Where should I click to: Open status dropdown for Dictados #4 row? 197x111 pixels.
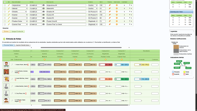coord(93,12)
